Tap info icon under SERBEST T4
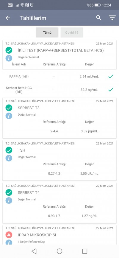 [x=9, y=201]
